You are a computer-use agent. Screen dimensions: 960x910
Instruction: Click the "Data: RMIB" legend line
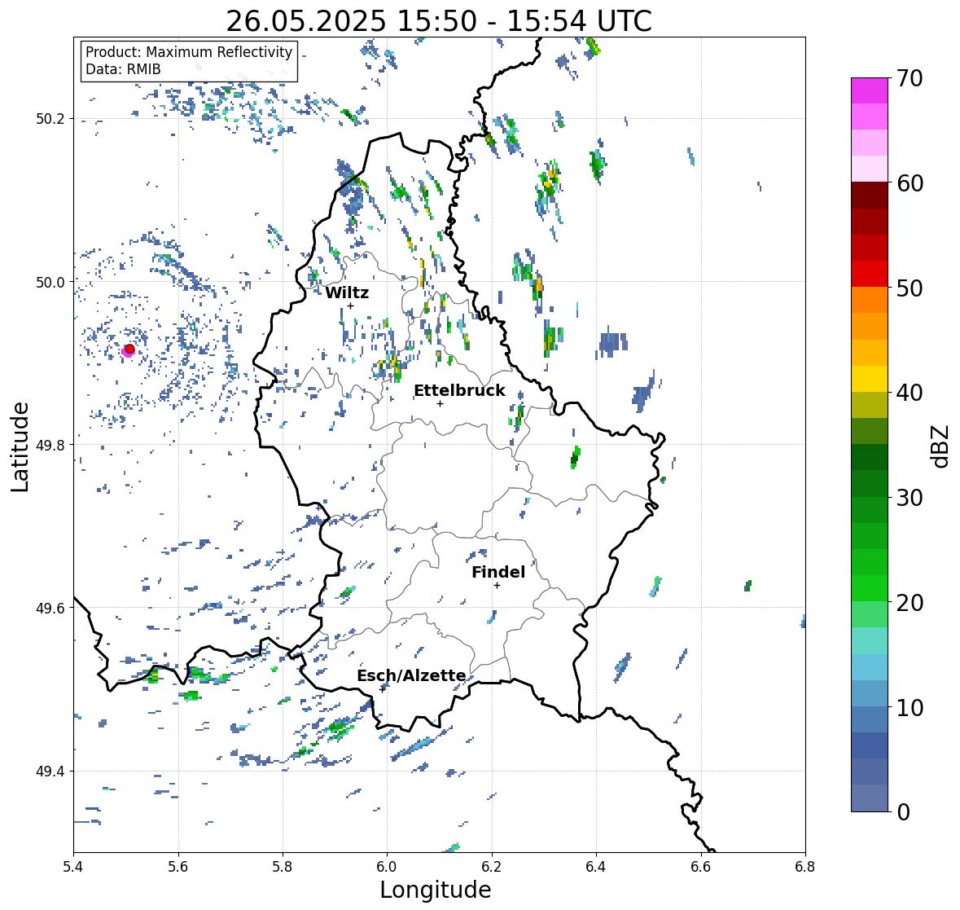123,69
